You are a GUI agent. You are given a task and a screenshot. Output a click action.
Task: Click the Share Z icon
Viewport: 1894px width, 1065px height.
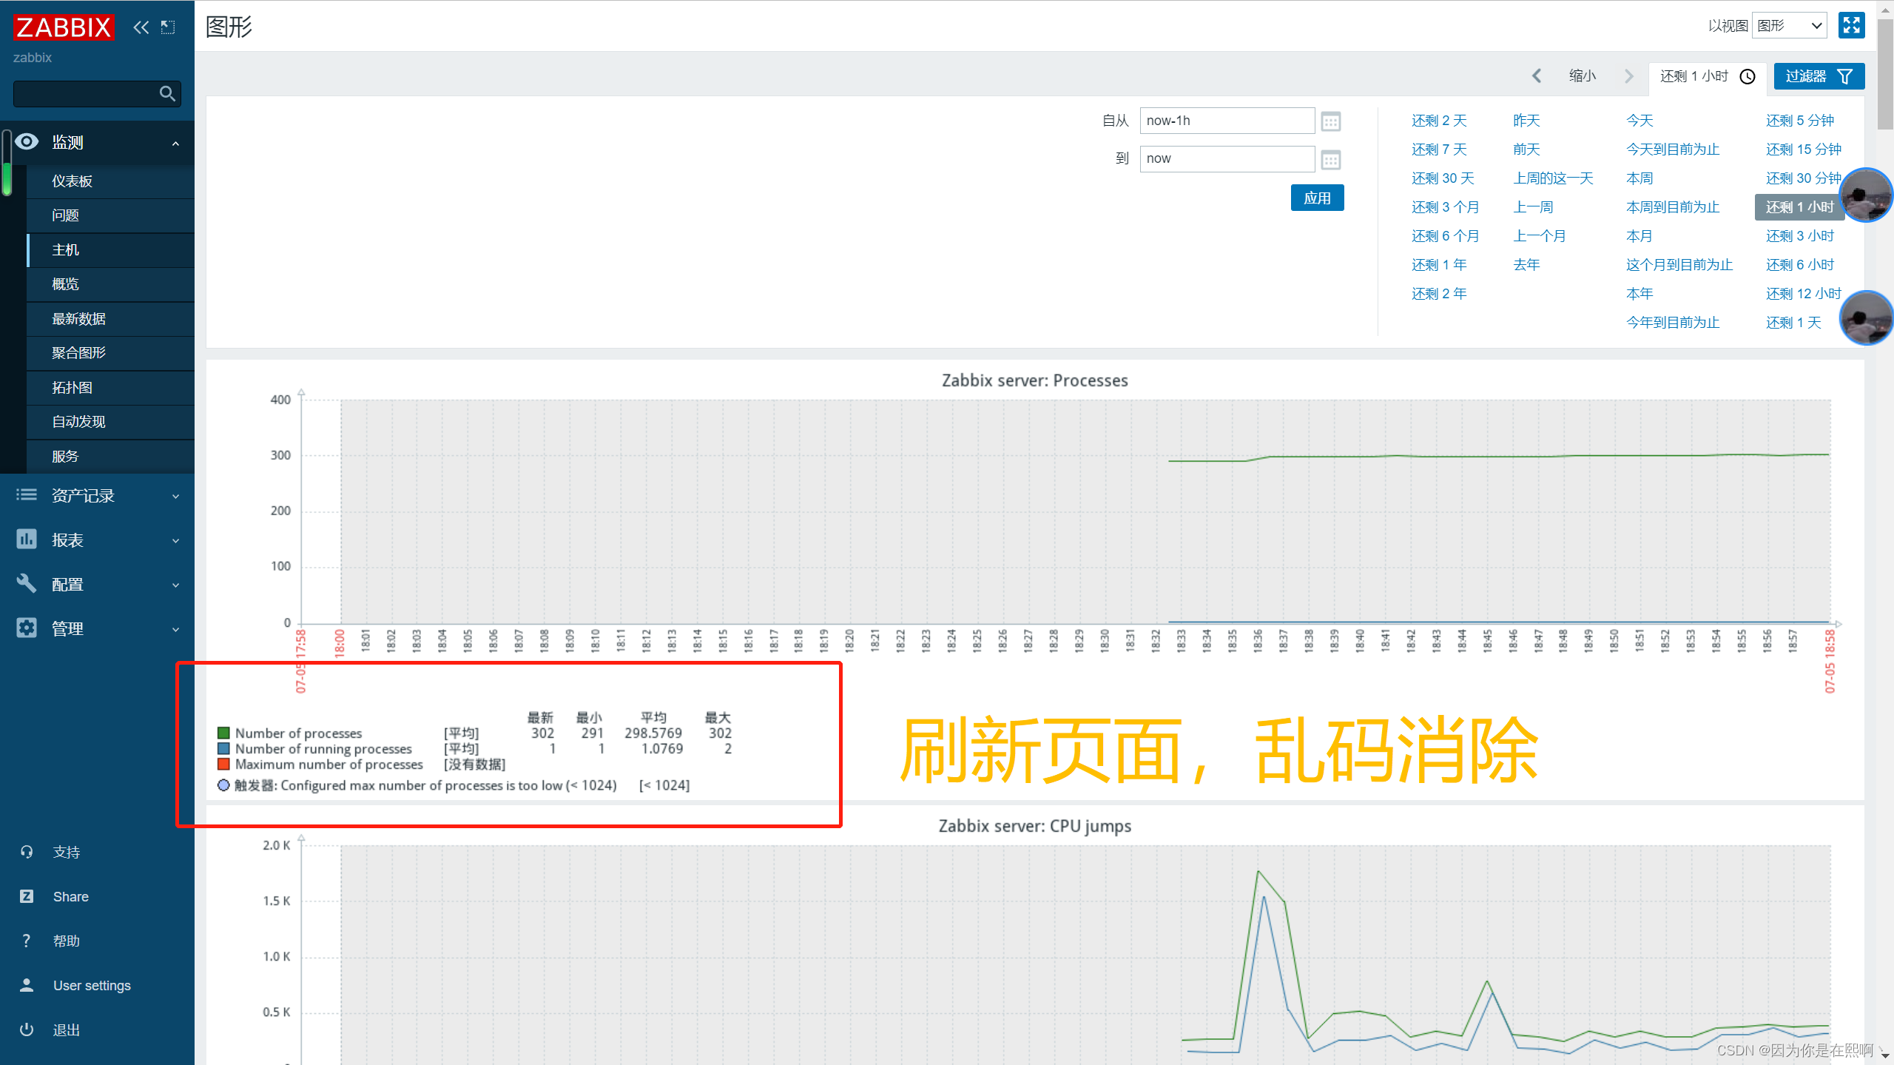27,896
